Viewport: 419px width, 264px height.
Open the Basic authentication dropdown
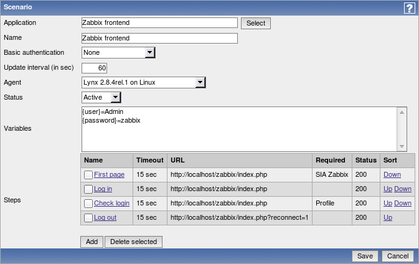pyautogui.click(x=118, y=53)
